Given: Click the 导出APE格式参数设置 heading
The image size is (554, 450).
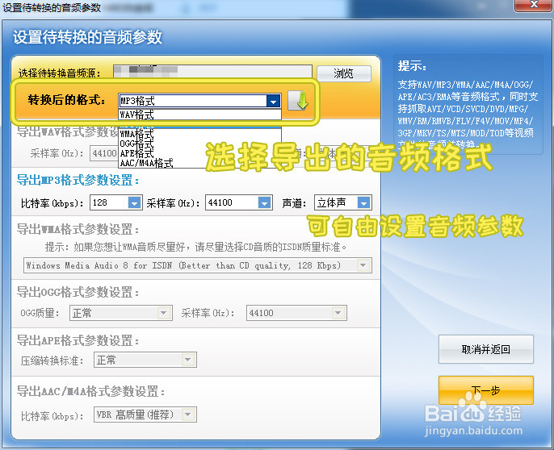Looking at the screenshot, I should [78, 340].
